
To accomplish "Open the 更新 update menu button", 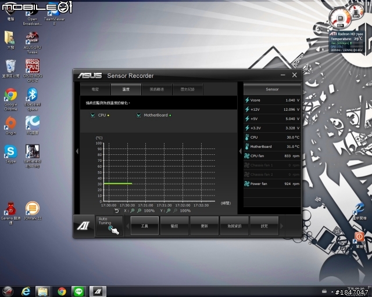I will (204, 226).
